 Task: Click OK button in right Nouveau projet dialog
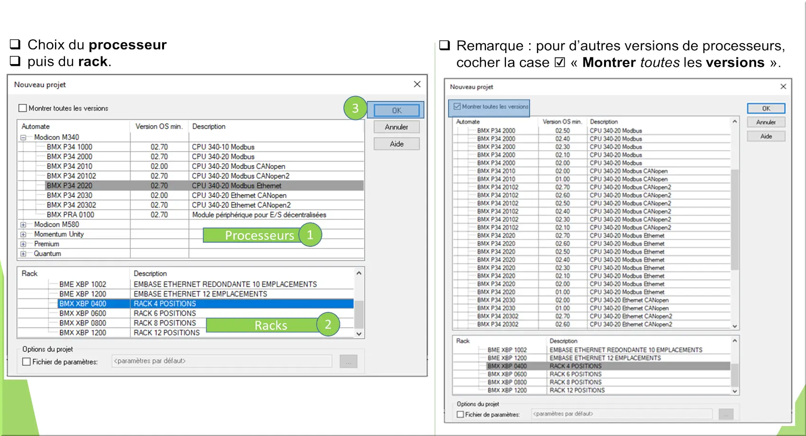tap(766, 109)
